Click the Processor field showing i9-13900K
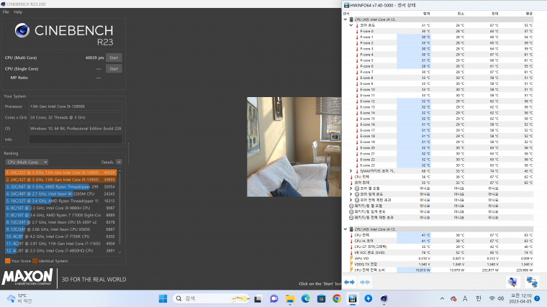Screen dimensions: 547x307 (x=76, y=106)
